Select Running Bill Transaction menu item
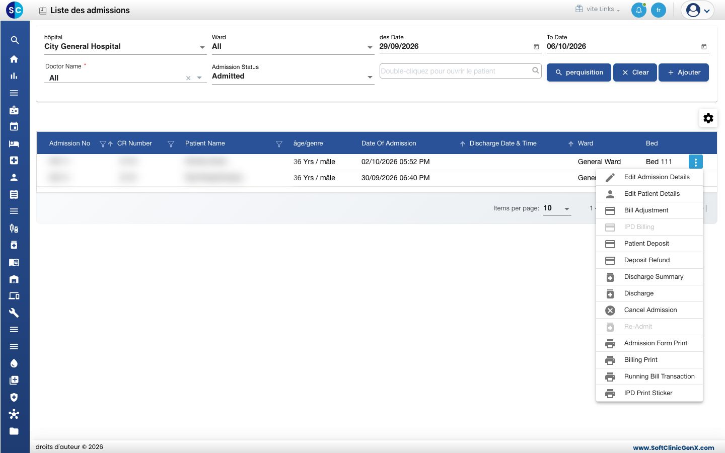The height and width of the screenshot is (453, 725). click(x=649, y=376)
